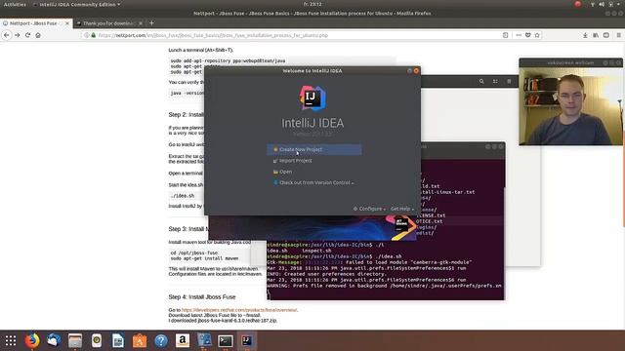The height and width of the screenshot is (351, 625).
Task: Open Activities overview
Action: (15, 4)
